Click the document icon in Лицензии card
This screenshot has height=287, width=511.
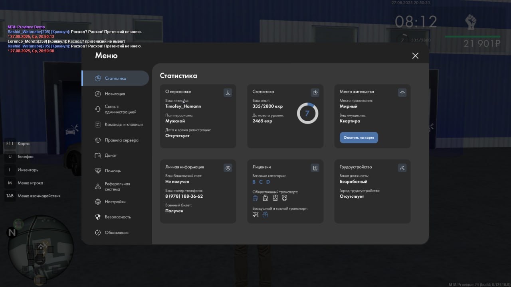click(315, 168)
